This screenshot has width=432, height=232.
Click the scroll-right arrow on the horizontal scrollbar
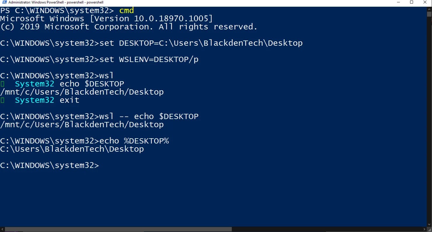(x=424, y=229)
